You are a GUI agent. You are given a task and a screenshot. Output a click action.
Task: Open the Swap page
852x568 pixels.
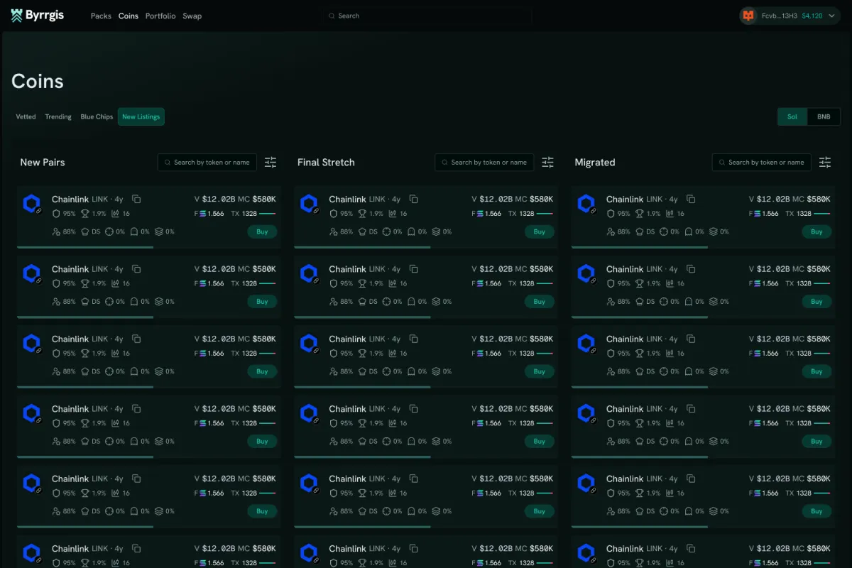coord(192,16)
